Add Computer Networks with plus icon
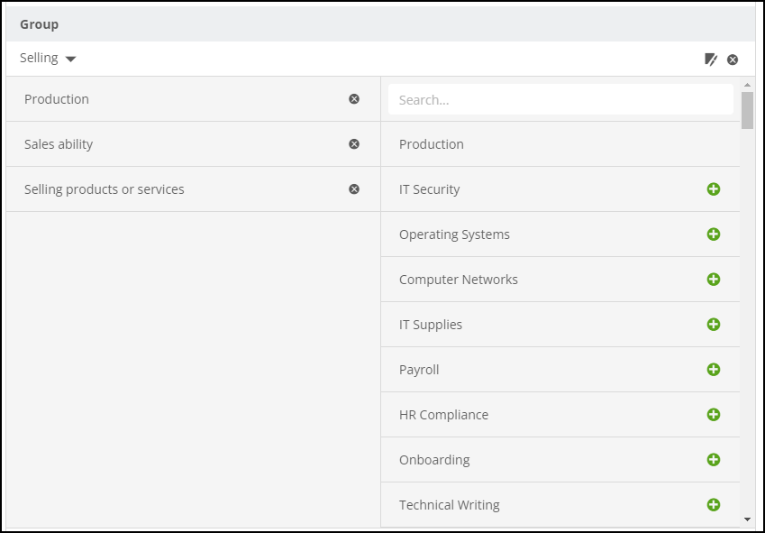The height and width of the screenshot is (533, 765). coord(714,280)
